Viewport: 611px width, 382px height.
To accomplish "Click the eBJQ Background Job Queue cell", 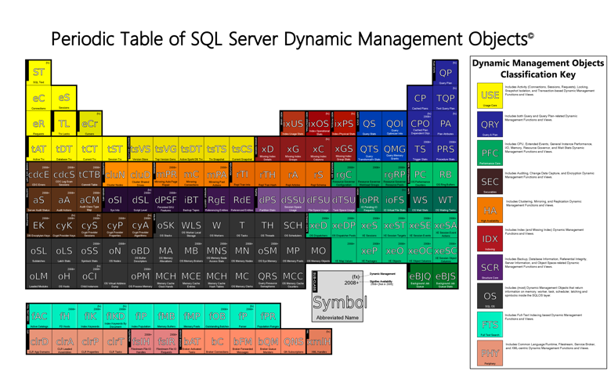I will click(420, 276).
